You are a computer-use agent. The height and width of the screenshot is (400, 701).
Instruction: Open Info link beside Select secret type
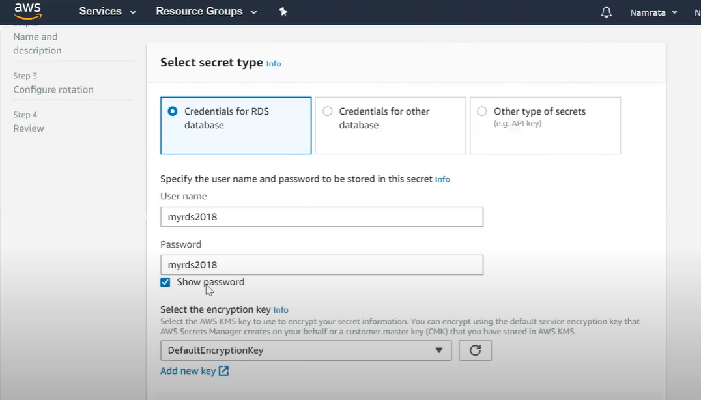(274, 63)
